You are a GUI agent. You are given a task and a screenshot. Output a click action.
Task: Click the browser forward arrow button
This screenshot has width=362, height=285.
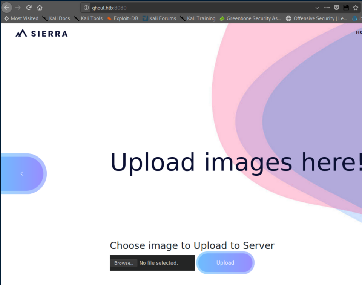click(x=18, y=8)
